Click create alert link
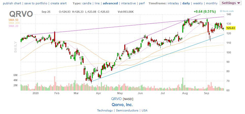 coord(58,3)
